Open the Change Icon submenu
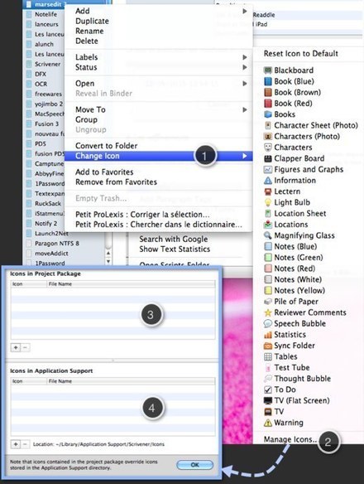The height and width of the screenshot is (484, 364). point(158,156)
